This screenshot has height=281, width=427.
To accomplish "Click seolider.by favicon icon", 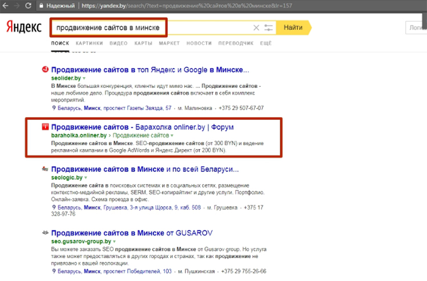I will pos(45,70).
